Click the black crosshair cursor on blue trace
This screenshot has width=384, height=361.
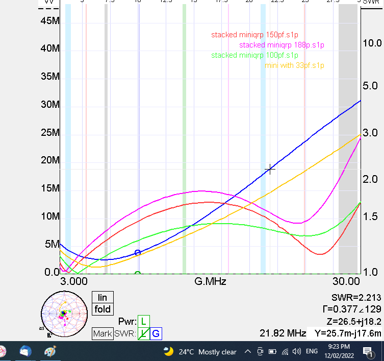(270, 169)
